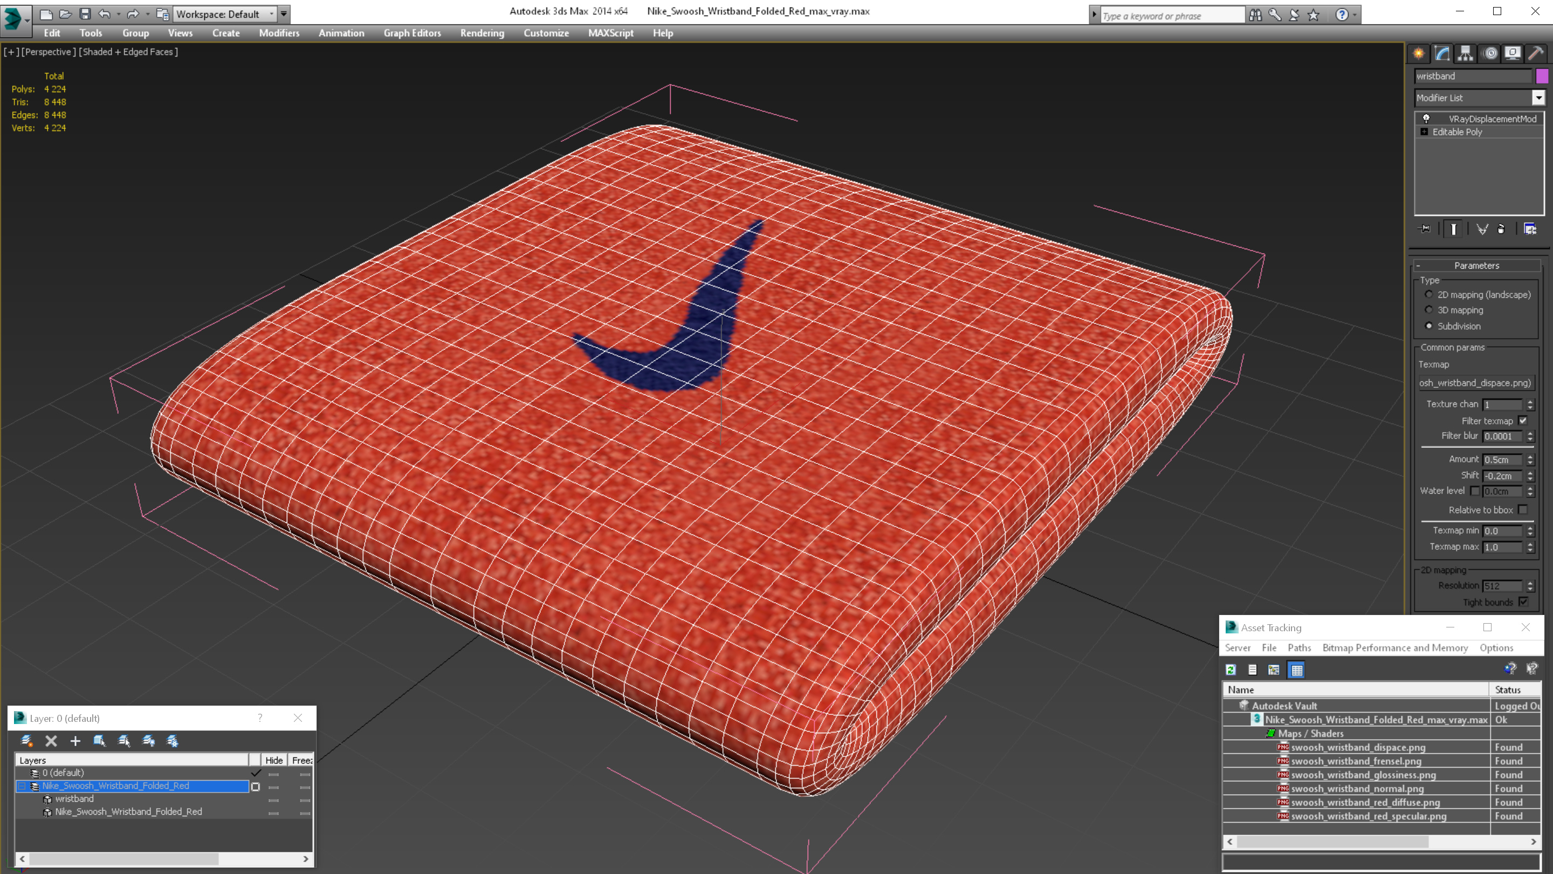
Task: Open the Graph Editors menu
Action: [413, 33]
